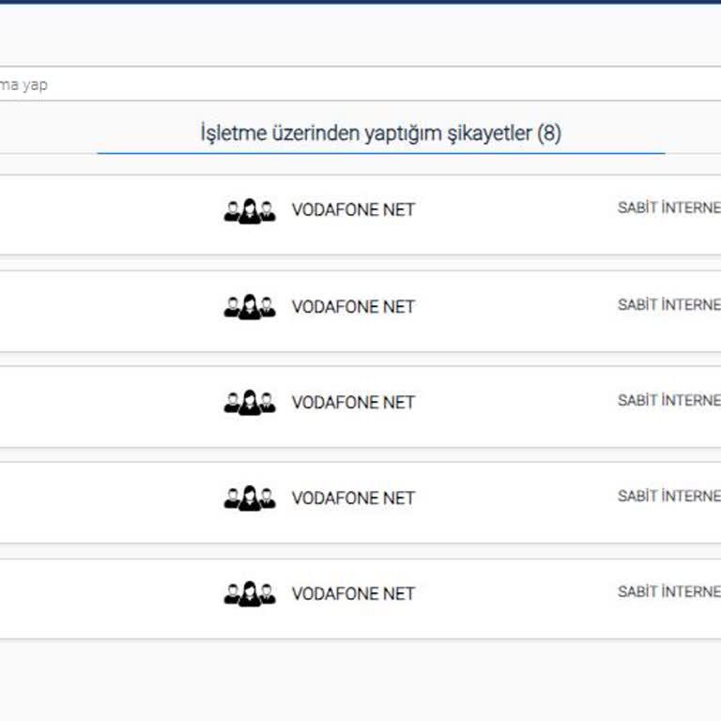Click the search input field
The image size is (721, 721).
point(360,84)
